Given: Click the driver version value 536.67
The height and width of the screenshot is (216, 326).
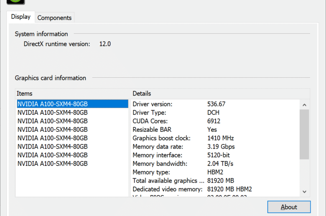Looking at the screenshot, I should pos(216,104).
